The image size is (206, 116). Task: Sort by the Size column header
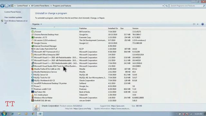click(125, 28)
